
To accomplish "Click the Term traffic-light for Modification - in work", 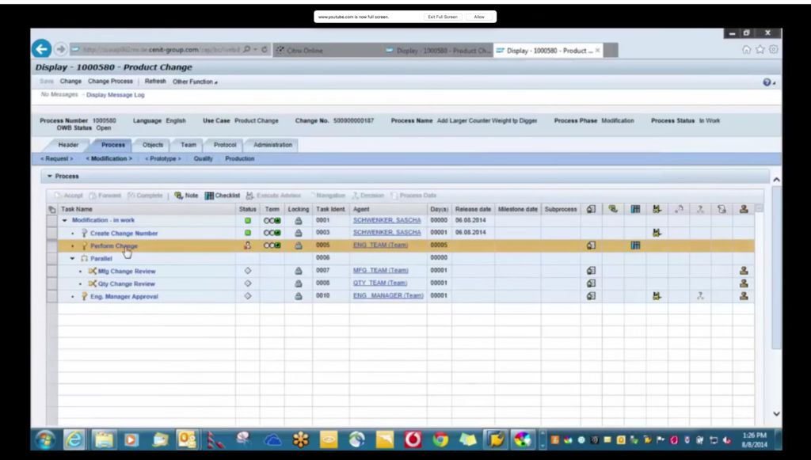I will click(x=272, y=220).
